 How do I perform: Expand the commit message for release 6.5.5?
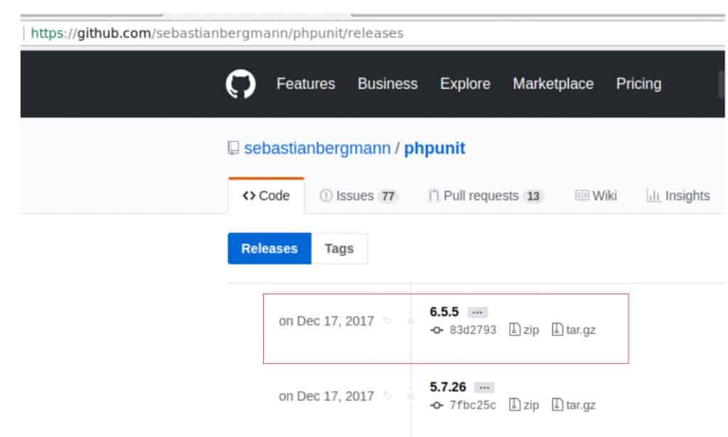pyautogui.click(x=477, y=311)
